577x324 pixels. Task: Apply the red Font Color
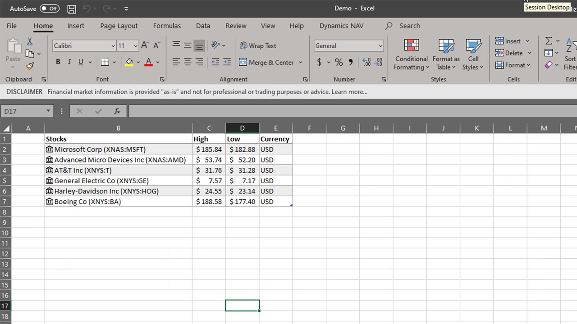(148, 62)
